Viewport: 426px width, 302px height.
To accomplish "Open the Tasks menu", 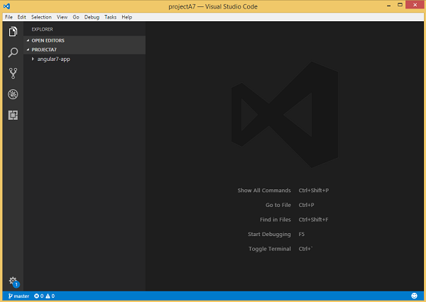I will 110,17.
